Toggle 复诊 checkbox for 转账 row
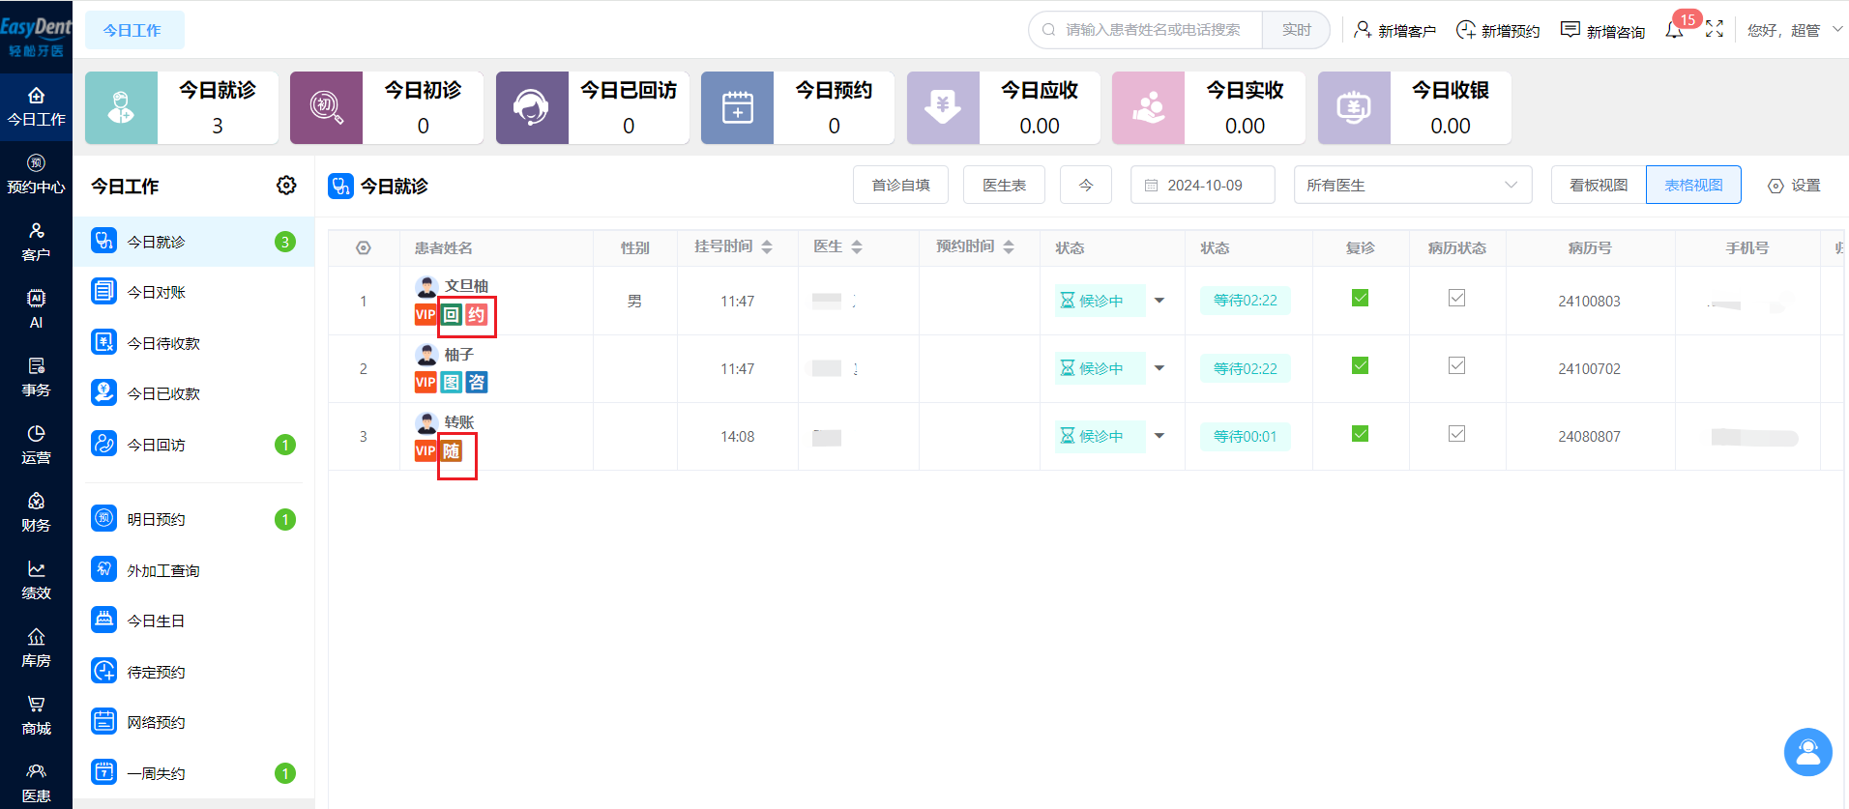1849x809 pixels. tap(1360, 433)
